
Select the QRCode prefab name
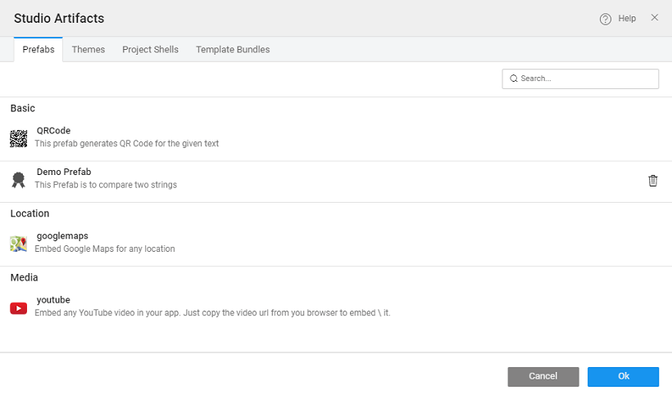point(53,131)
